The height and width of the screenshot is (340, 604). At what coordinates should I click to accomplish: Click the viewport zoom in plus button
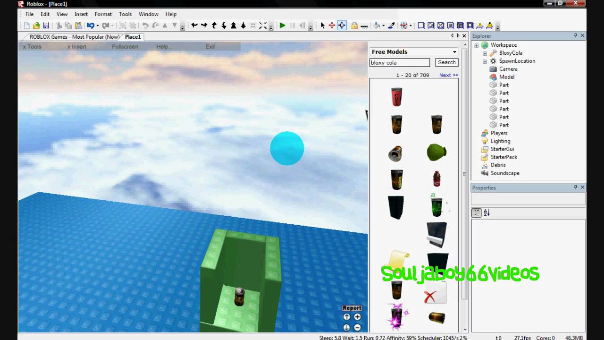357,317
